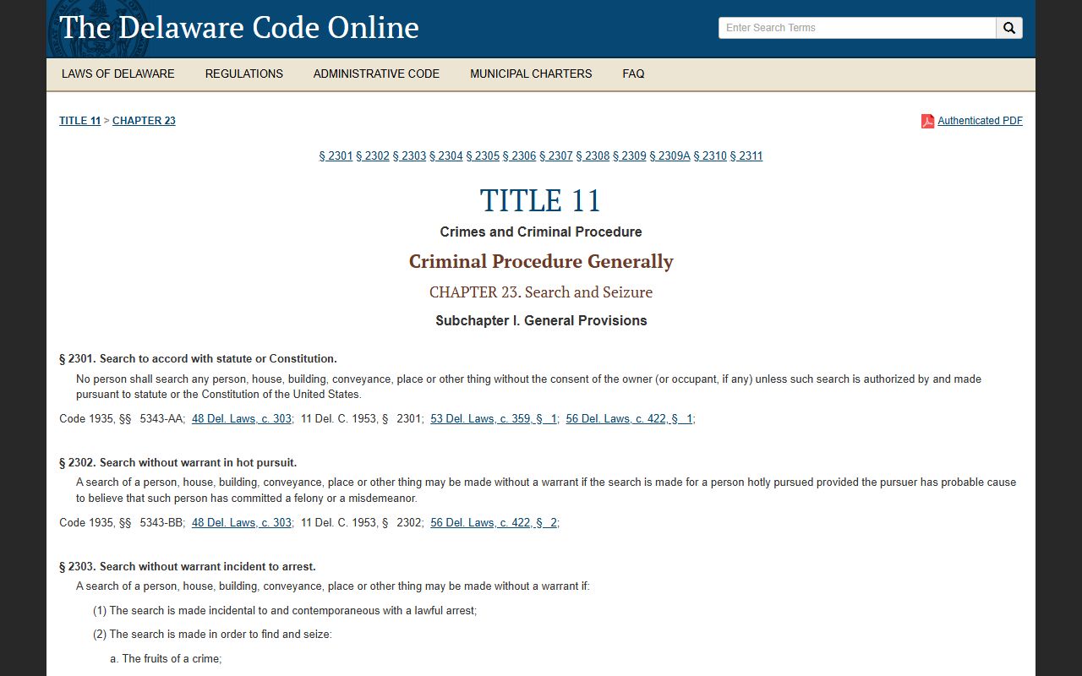Open the Administrative Code menu item
The image size is (1082, 676).
point(376,74)
